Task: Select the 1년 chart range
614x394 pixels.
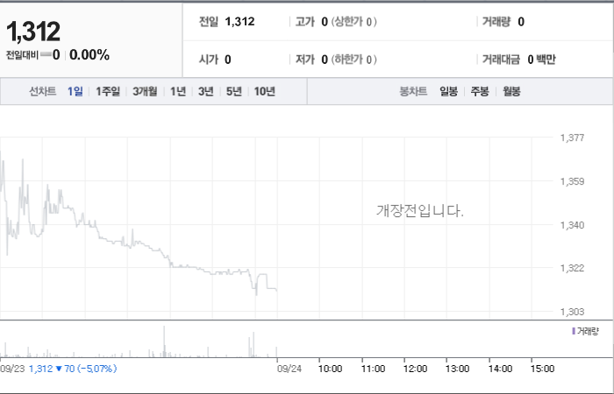Action: 178,91
